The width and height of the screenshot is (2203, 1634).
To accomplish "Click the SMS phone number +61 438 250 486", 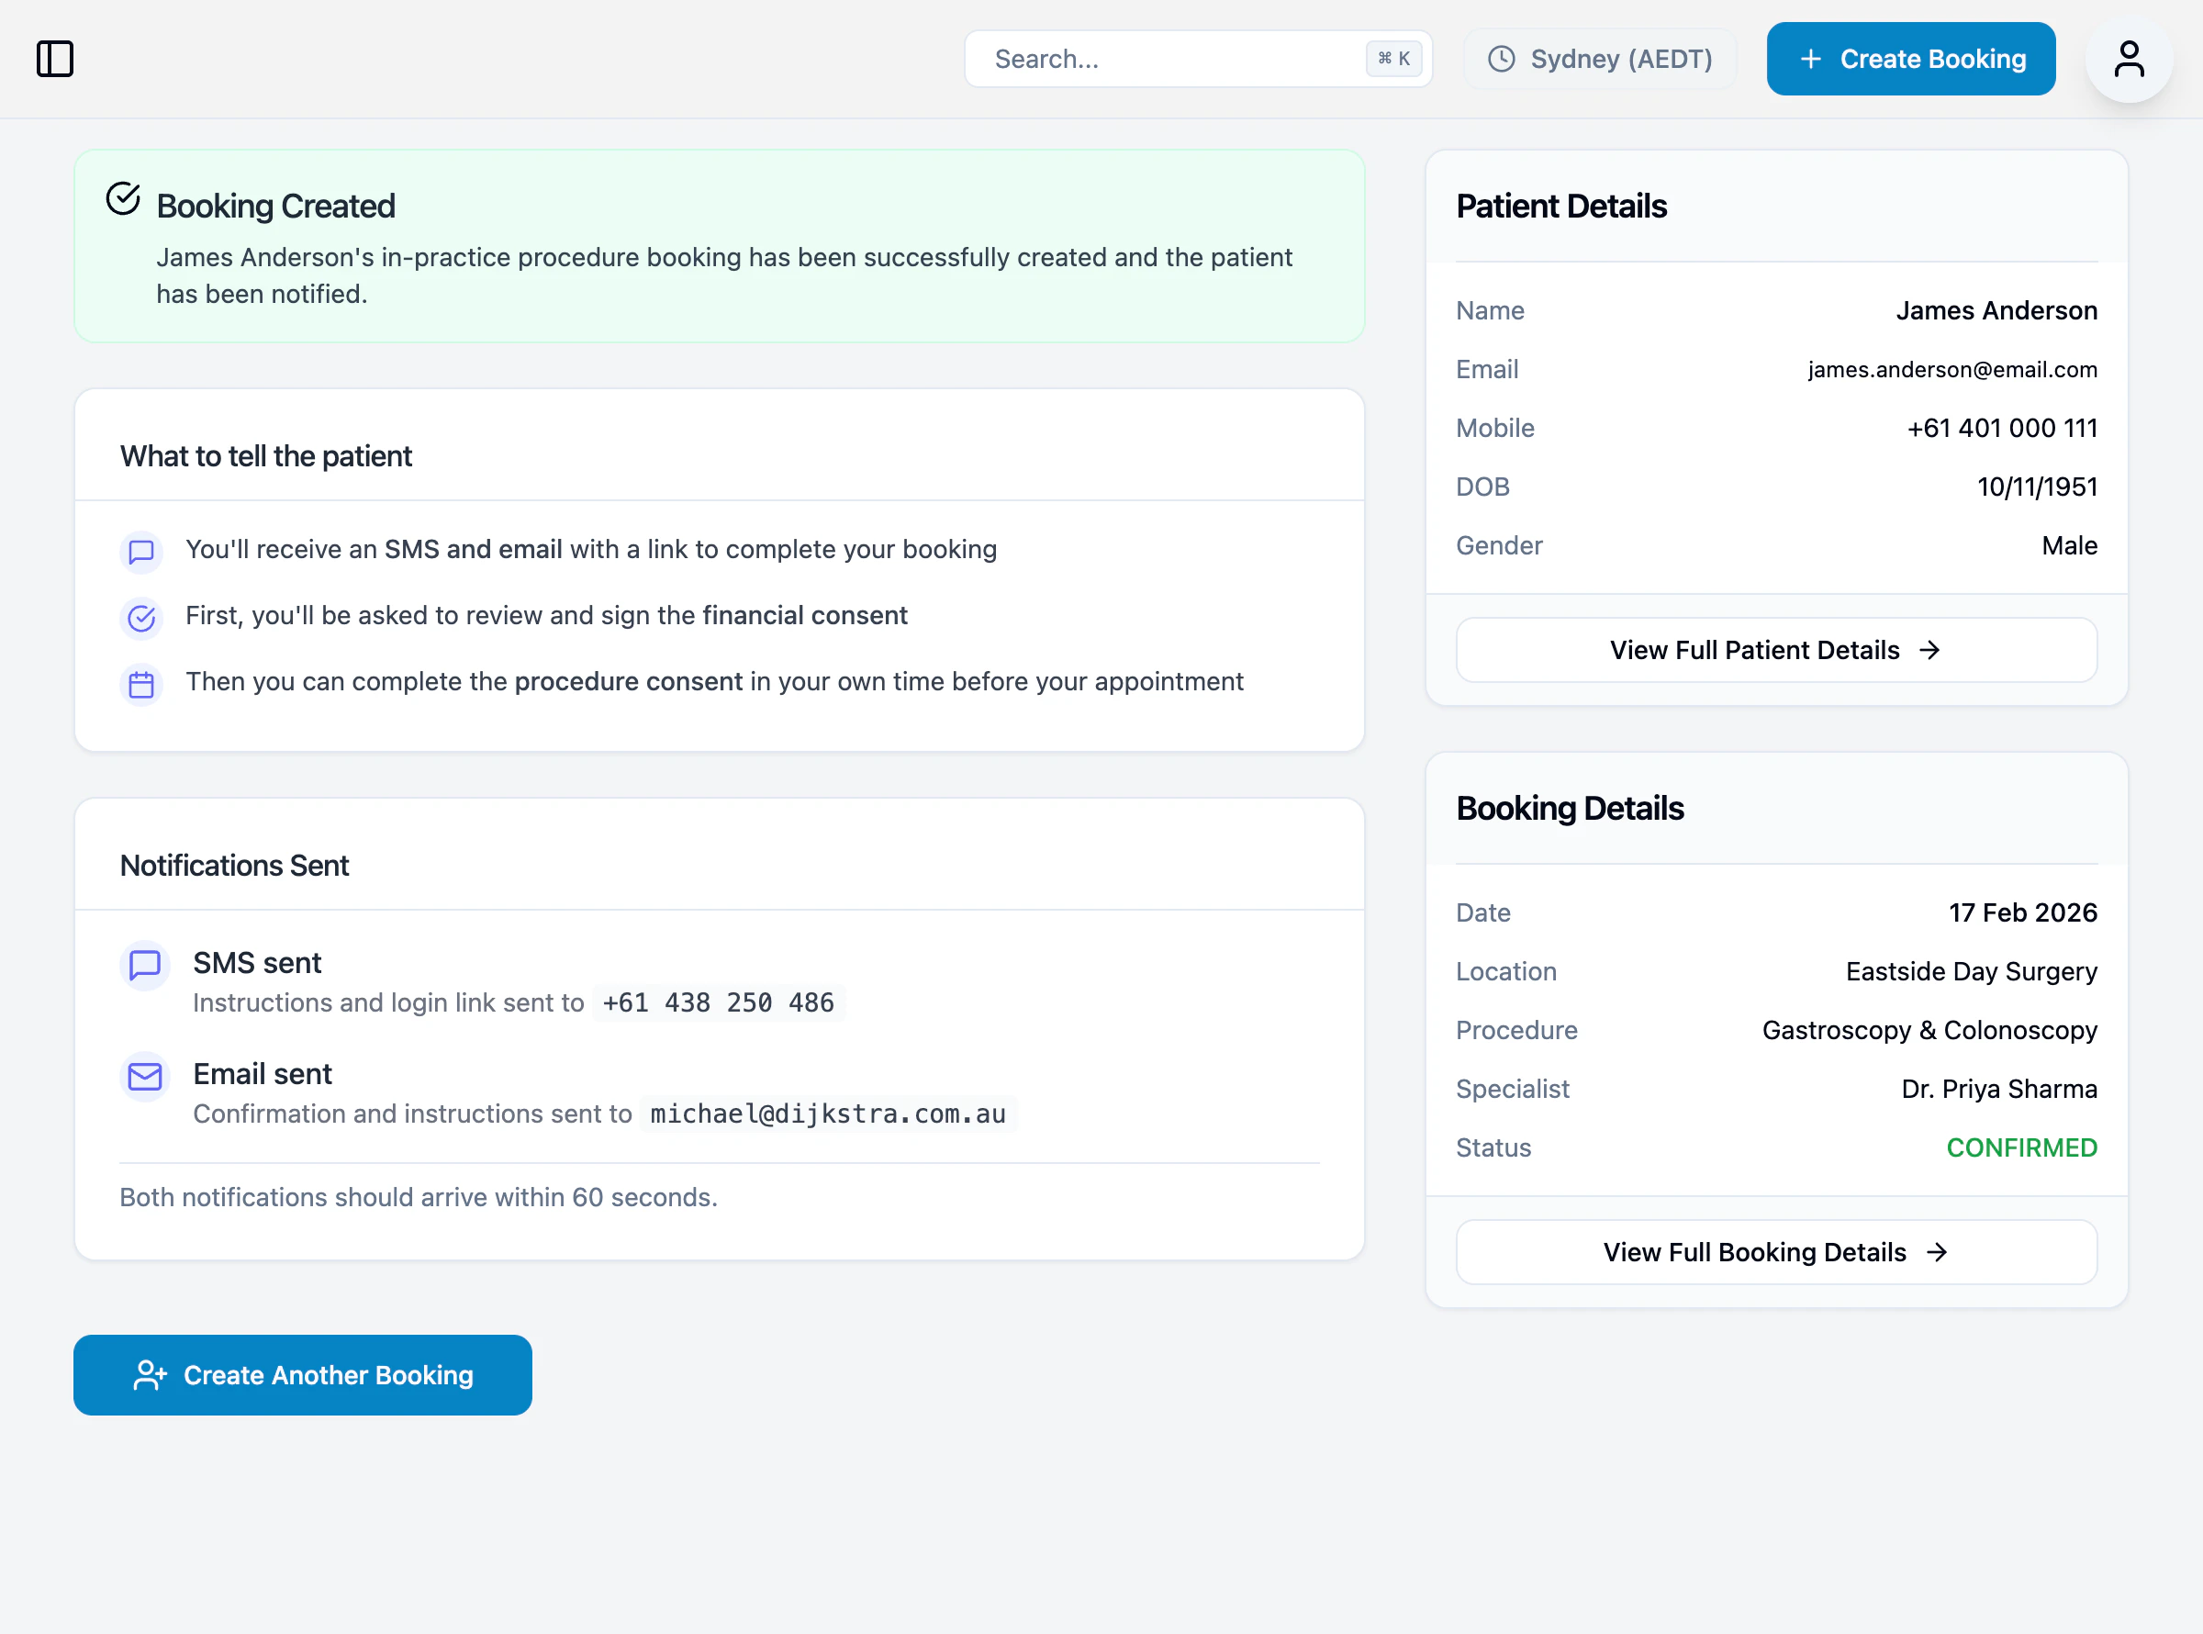I will (x=718, y=1003).
